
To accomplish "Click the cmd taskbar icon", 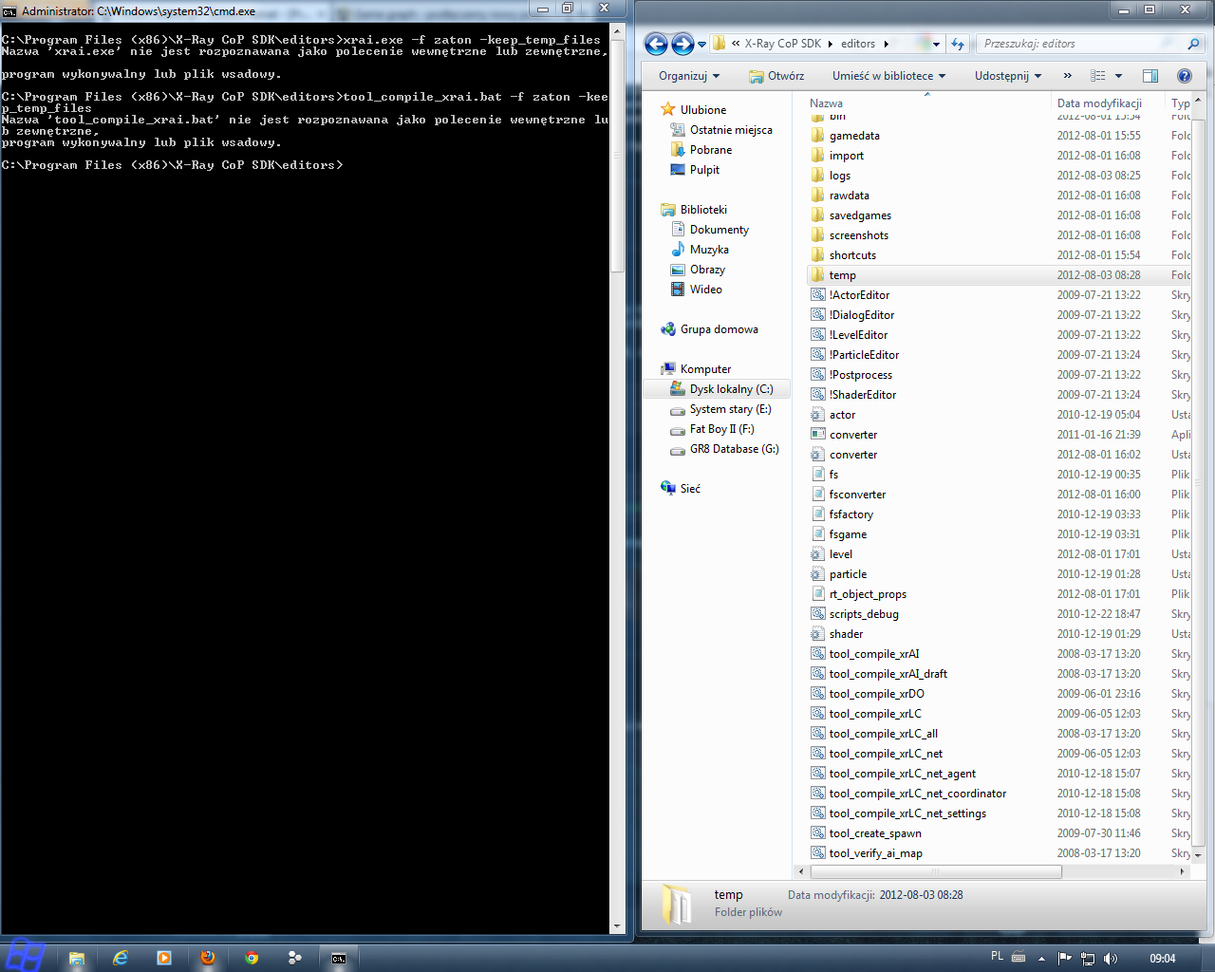I will (x=339, y=958).
